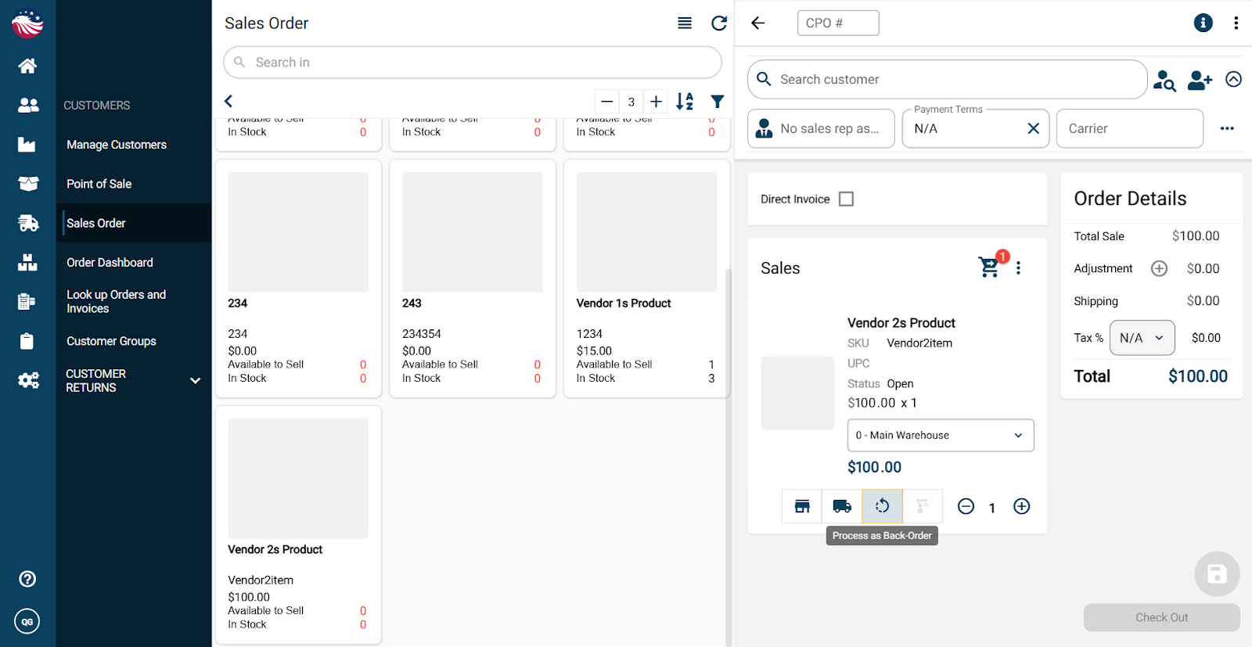Open the Home icon in the left rail
This screenshot has height=647, width=1252.
(x=27, y=66)
